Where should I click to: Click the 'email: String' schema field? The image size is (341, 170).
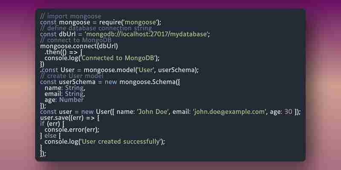tap(65, 94)
